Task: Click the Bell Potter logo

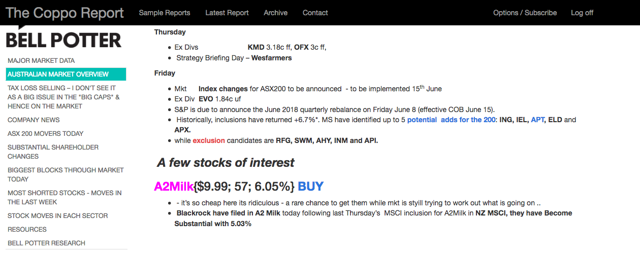Action: click(64, 38)
